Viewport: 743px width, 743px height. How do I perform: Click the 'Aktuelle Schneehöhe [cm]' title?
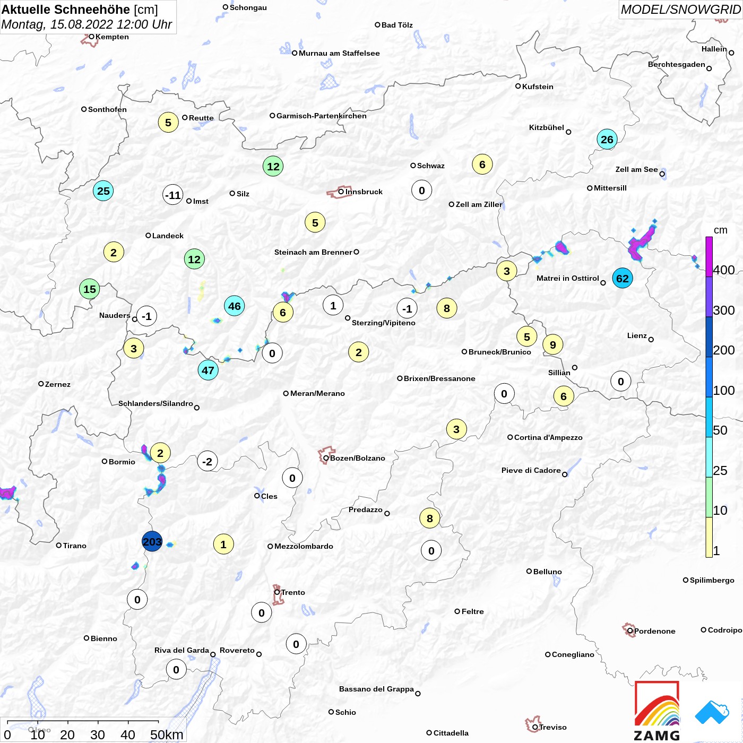coord(80,10)
